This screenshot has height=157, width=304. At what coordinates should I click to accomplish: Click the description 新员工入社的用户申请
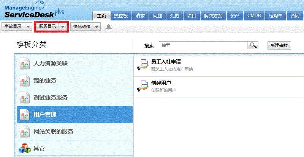click(x=172, y=69)
